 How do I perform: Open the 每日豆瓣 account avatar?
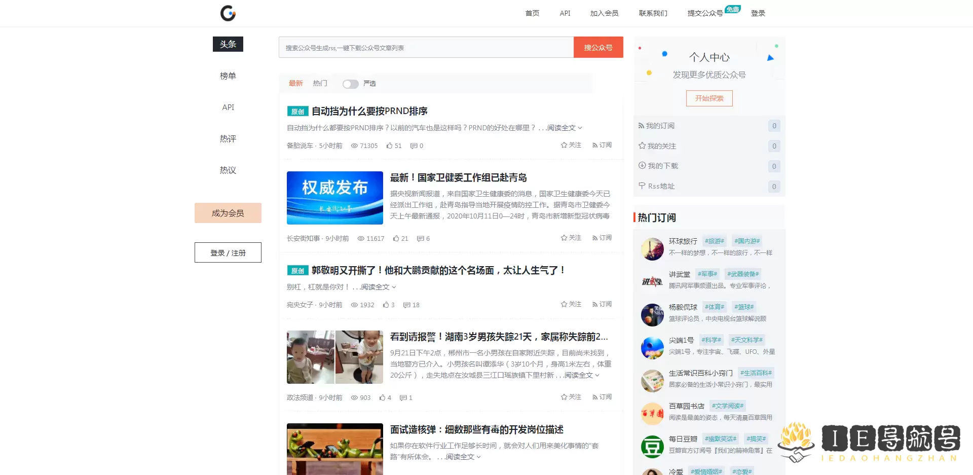[x=652, y=447]
